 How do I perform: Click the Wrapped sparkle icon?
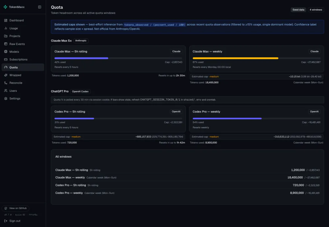coord(6,75)
